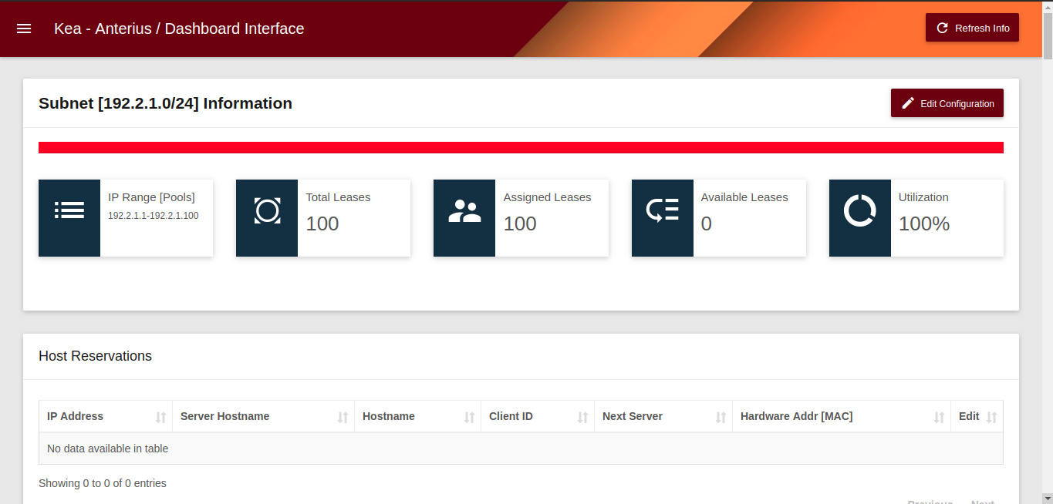The image size is (1053, 504).
Task: Click the page vertical scrollbar thumb
Action: coord(1048,35)
